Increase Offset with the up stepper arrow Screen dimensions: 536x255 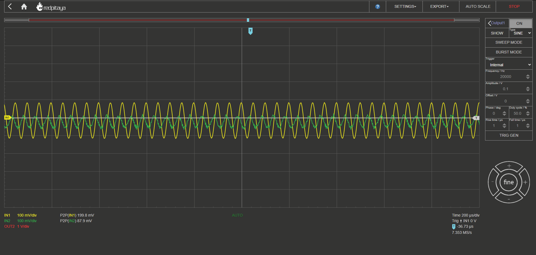click(528, 99)
